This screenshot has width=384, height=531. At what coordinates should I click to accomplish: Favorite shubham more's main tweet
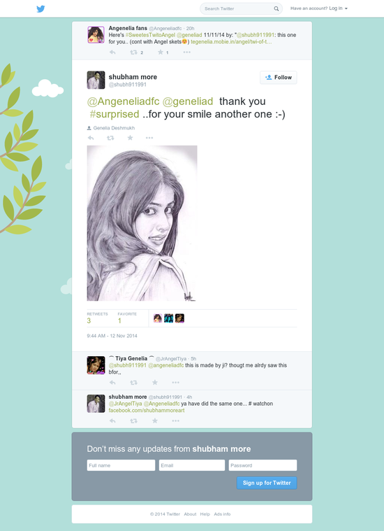pyautogui.click(x=130, y=138)
